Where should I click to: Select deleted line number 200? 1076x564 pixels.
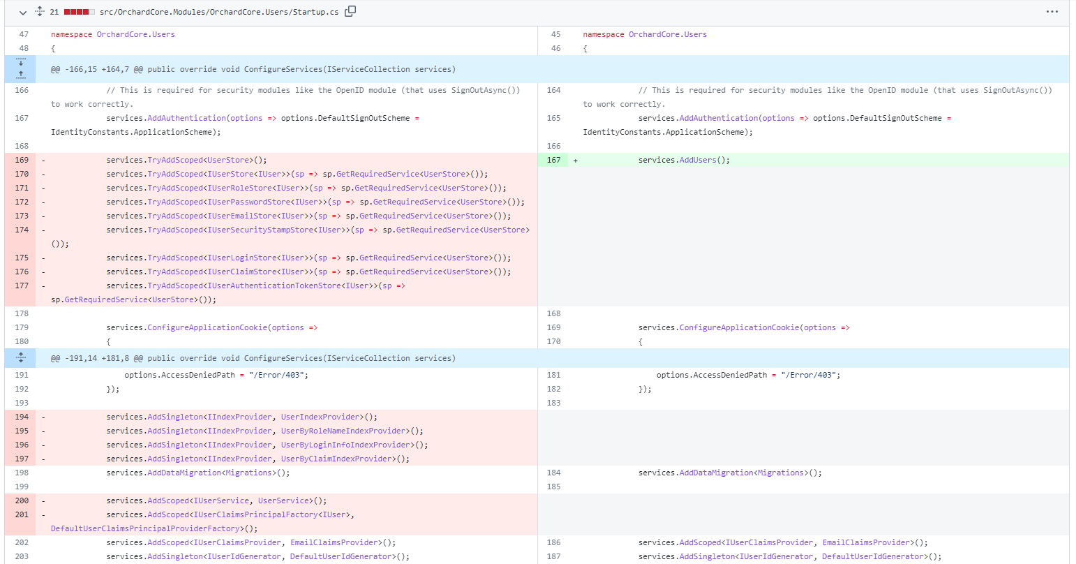[x=21, y=500]
